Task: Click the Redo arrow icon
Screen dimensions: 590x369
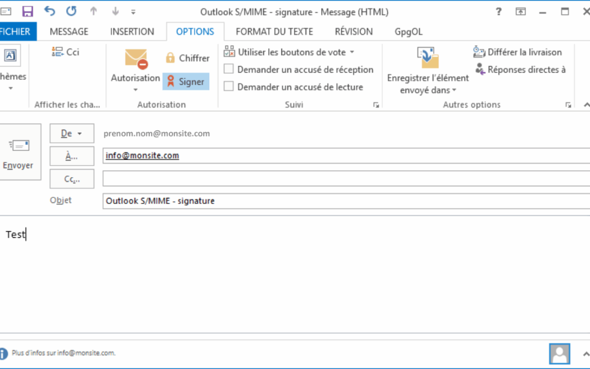Action: point(71,11)
